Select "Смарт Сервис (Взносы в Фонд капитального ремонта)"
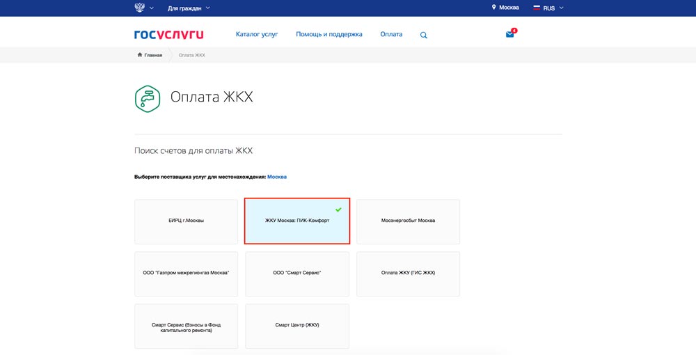This screenshot has height=355, width=696. click(186, 326)
